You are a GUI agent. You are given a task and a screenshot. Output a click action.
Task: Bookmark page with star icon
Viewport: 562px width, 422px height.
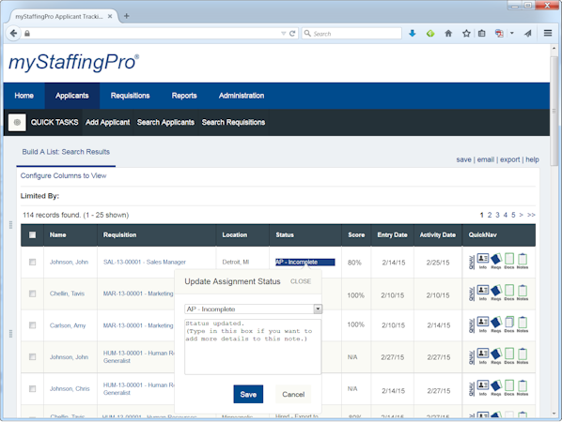(466, 33)
